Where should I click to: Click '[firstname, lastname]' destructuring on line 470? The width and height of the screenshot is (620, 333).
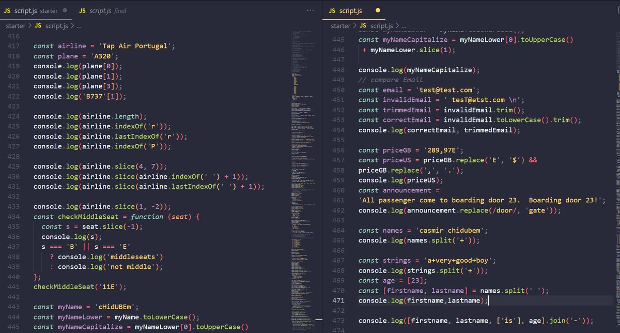[425, 290]
